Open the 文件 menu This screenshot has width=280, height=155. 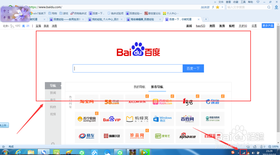coord(221,2)
